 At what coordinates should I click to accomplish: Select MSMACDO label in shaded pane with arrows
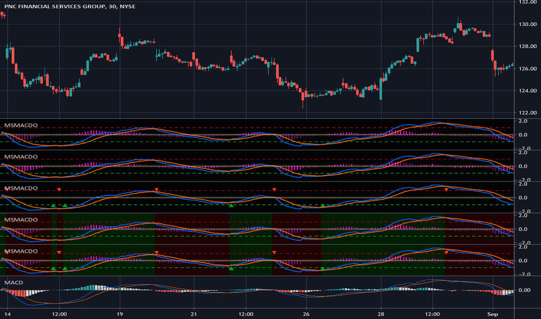(x=21, y=251)
